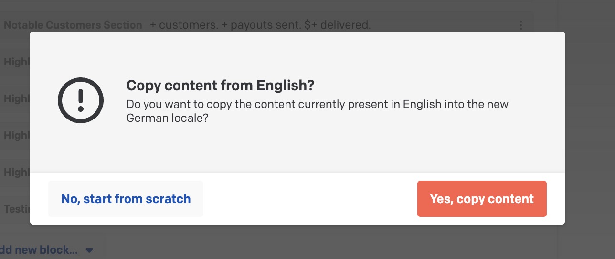Click the dimmed backdrop below the dialog
The width and height of the screenshot is (615, 259).
point(334,242)
